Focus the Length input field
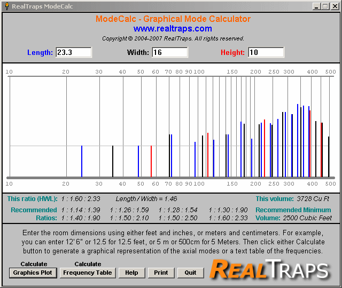The height and width of the screenshot is (288, 342). 74,52
